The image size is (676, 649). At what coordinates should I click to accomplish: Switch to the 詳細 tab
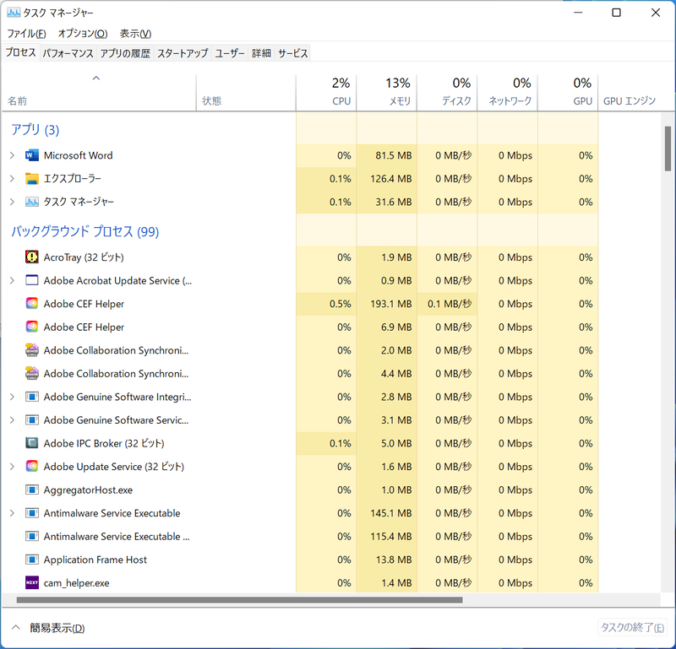tap(261, 53)
